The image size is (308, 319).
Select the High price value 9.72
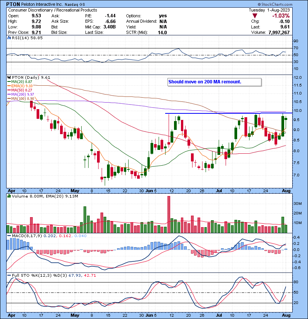click(36, 22)
